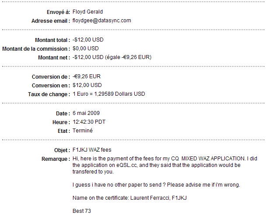269x215 pixels.
Task: Click the exchange rate 1 Euro = 1,29589 text
Action: pyautogui.click(x=108, y=94)
